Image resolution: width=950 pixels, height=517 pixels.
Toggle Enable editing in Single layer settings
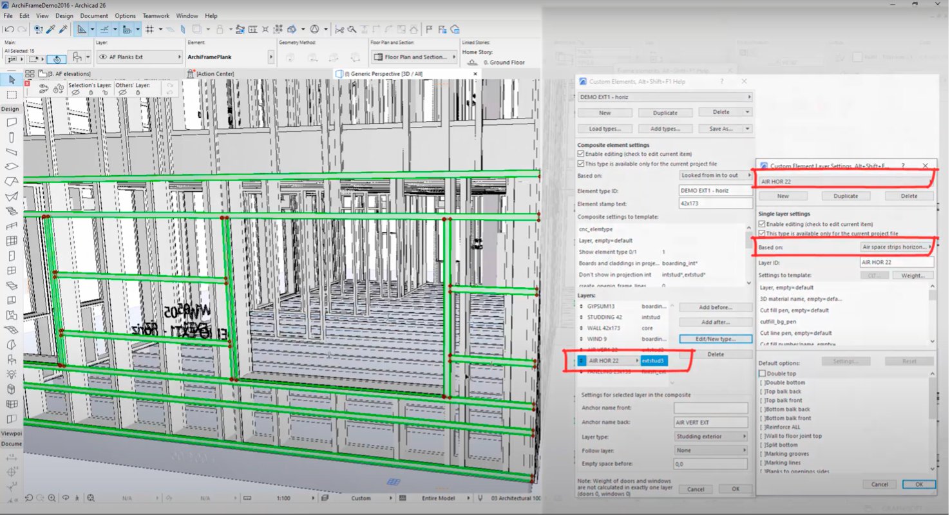tap(762, 224)
